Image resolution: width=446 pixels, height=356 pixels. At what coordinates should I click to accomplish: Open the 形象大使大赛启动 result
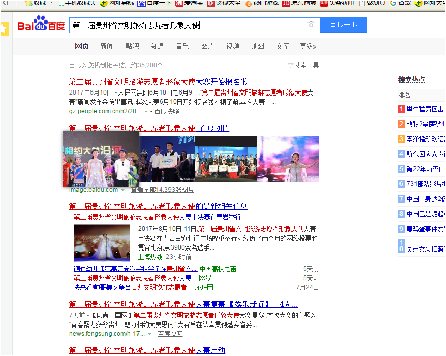147,350
